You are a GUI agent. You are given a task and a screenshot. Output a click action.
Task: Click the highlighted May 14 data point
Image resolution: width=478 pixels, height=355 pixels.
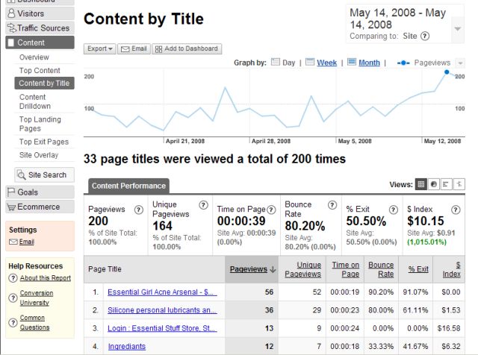point(447,72)
